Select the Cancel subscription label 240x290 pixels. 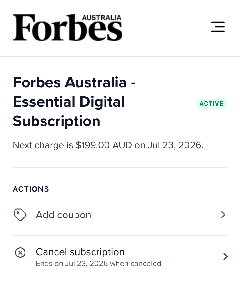click(80, 252)
